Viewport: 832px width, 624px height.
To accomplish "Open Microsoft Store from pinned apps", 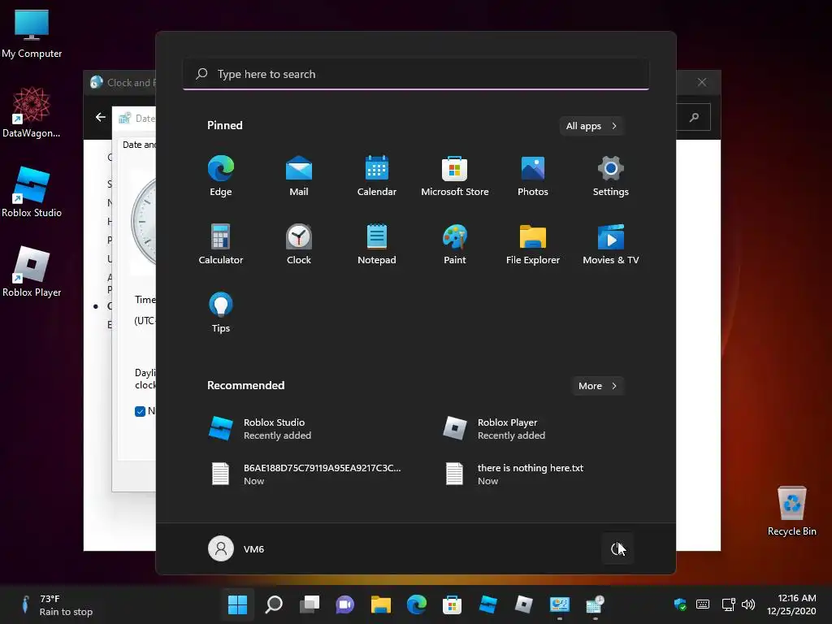I will (455, 176).
